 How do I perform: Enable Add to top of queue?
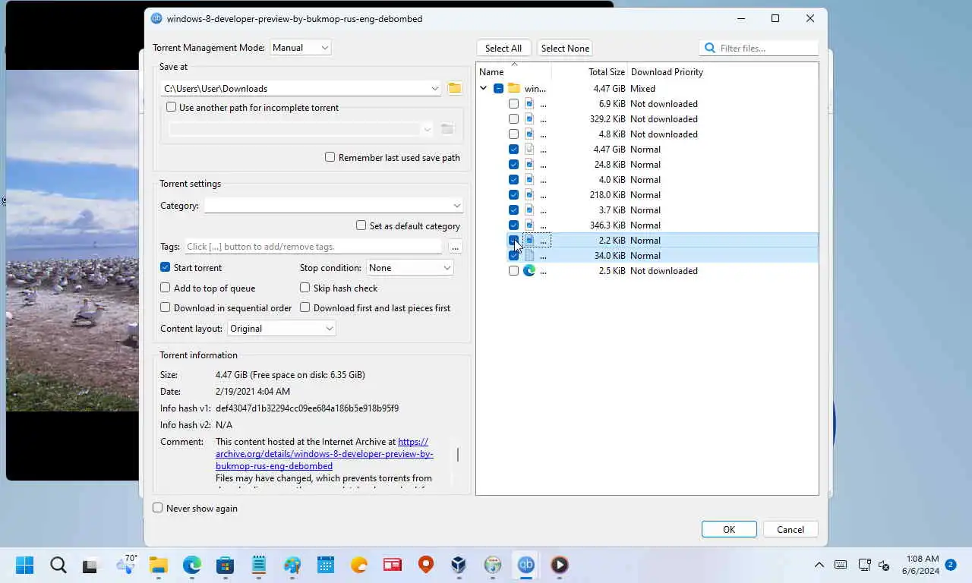coord(166,288)
